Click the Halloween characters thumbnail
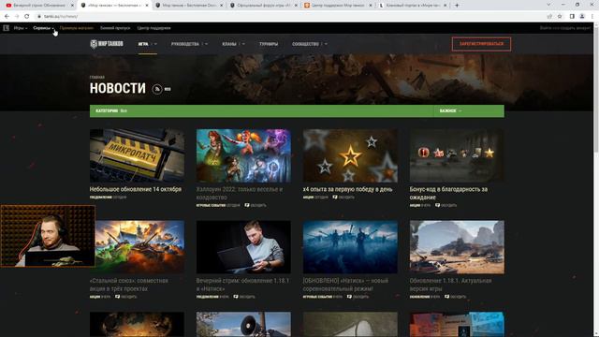 [x=243, y=155]
